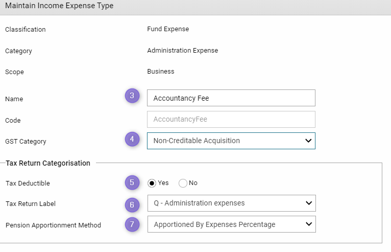Click the 'Classification' label
The width and height of the screenshot is (391, 252).
point(25,30)
